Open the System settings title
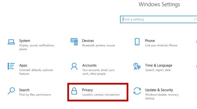Image resolution: width=197 pixels, height=109 pixels. [x=24, y=41]
